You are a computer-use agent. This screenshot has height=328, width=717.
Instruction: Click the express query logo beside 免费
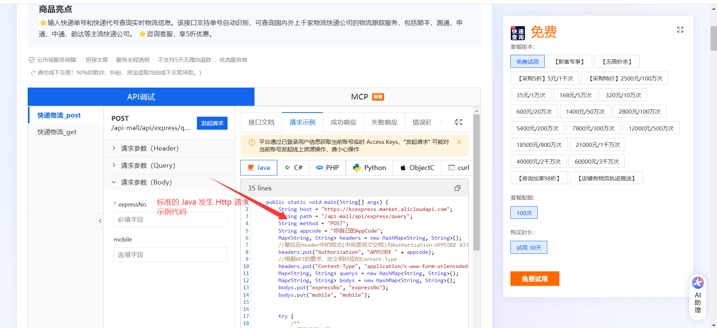(517, 33)
